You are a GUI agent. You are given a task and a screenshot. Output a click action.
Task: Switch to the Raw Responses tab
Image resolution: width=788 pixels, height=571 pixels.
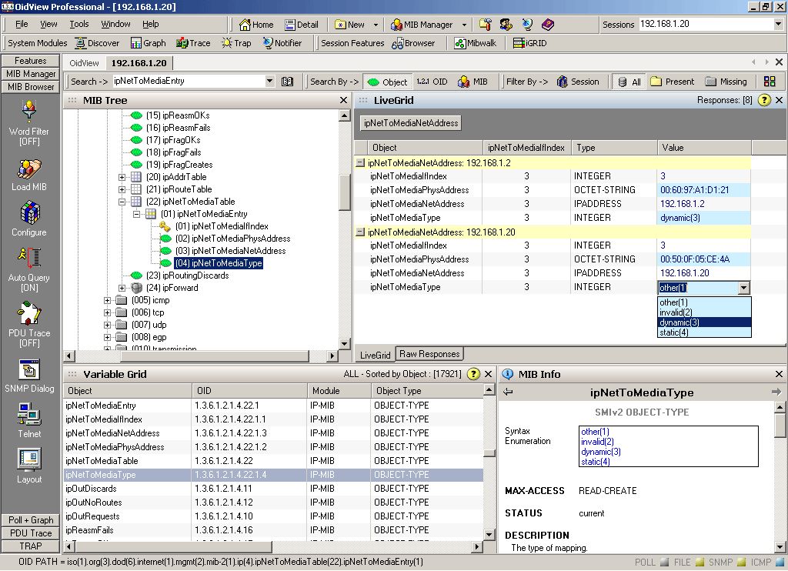(x=429, y=354)
